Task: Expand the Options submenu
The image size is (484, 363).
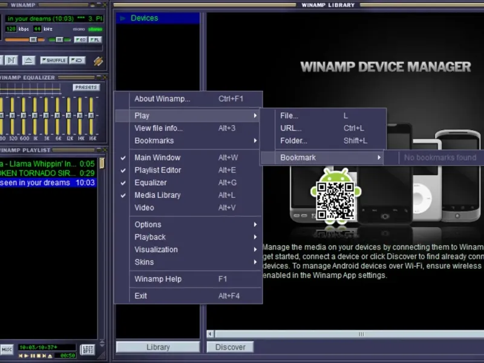Action: pyautogui.click(x=189, y=224)
